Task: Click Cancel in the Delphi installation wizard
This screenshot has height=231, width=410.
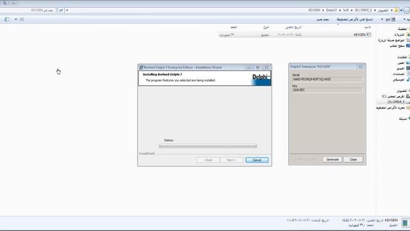Action: pos(257,160)
